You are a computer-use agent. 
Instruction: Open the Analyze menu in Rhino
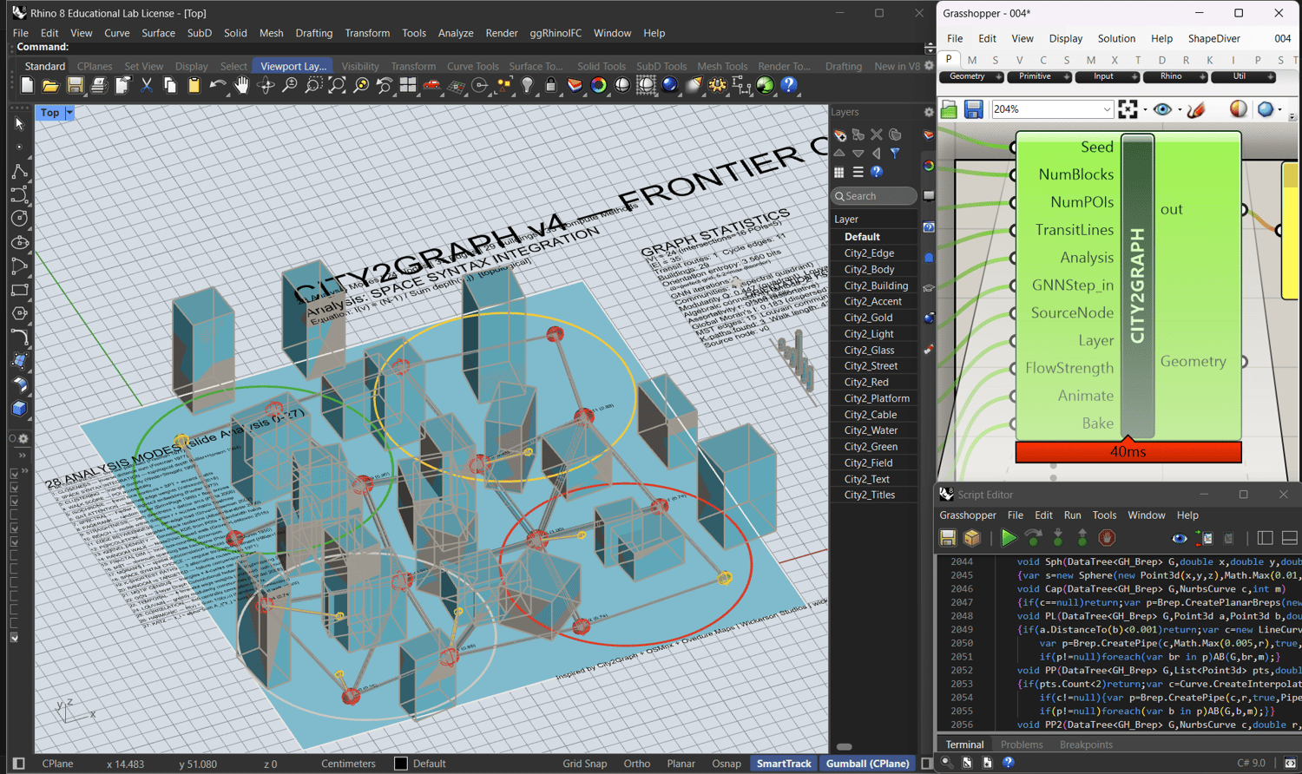pos(455,33)
